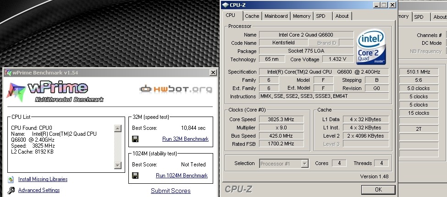Click the Multiplier value x 9.0
This screenshot has width=447, height=197.
click(281, 128)
